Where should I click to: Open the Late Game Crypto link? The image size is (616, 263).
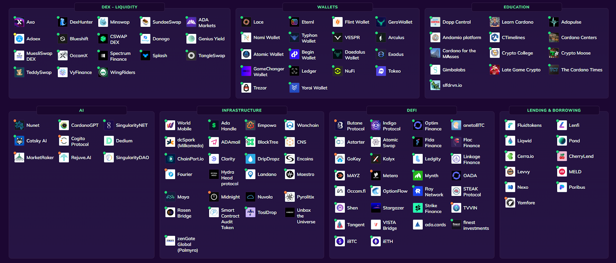521,70
